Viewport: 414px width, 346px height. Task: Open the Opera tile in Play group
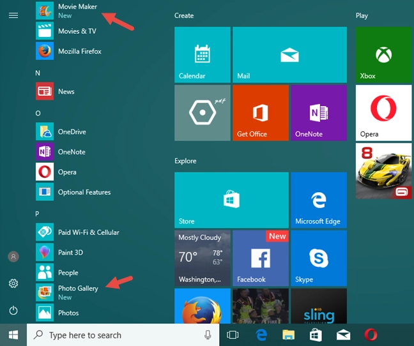point(383,113)
